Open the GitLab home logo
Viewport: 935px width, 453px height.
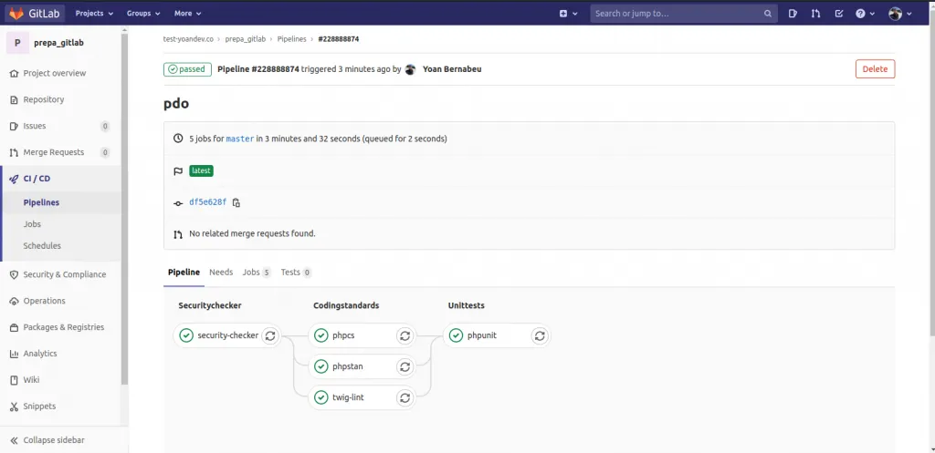tap(36, 14)
